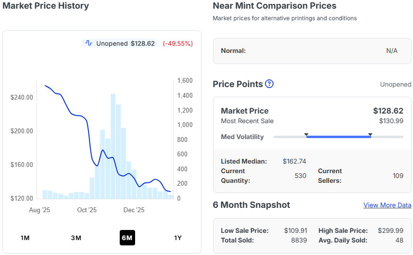The height and width of the screenshot is (255, 413).
Task: Click the Listed Median $162.74 value
Action: click(x=294, y=161)
